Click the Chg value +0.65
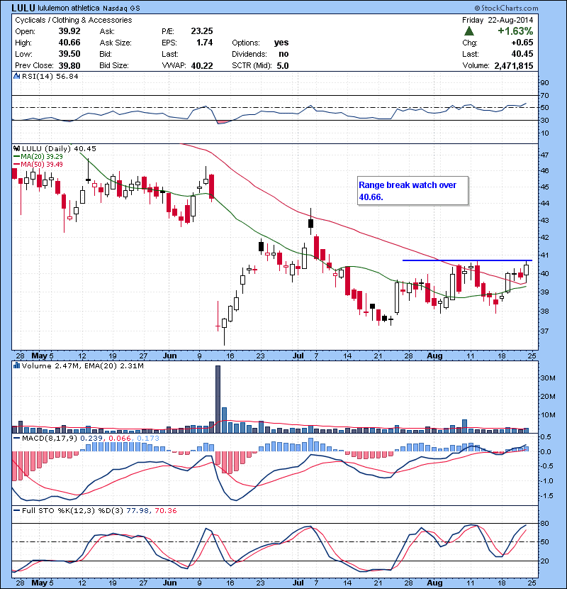567x589 pixels. pos(522,43)
